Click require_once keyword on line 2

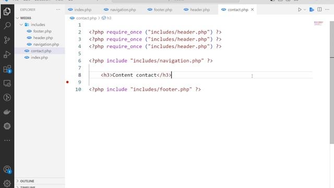point(124,32)
